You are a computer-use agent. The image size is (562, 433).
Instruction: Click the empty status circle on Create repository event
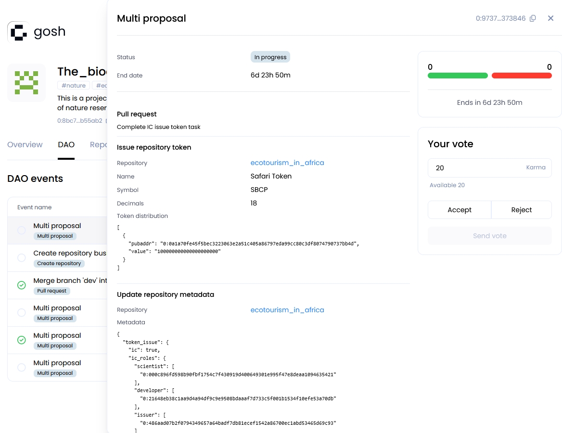[22, 258]
